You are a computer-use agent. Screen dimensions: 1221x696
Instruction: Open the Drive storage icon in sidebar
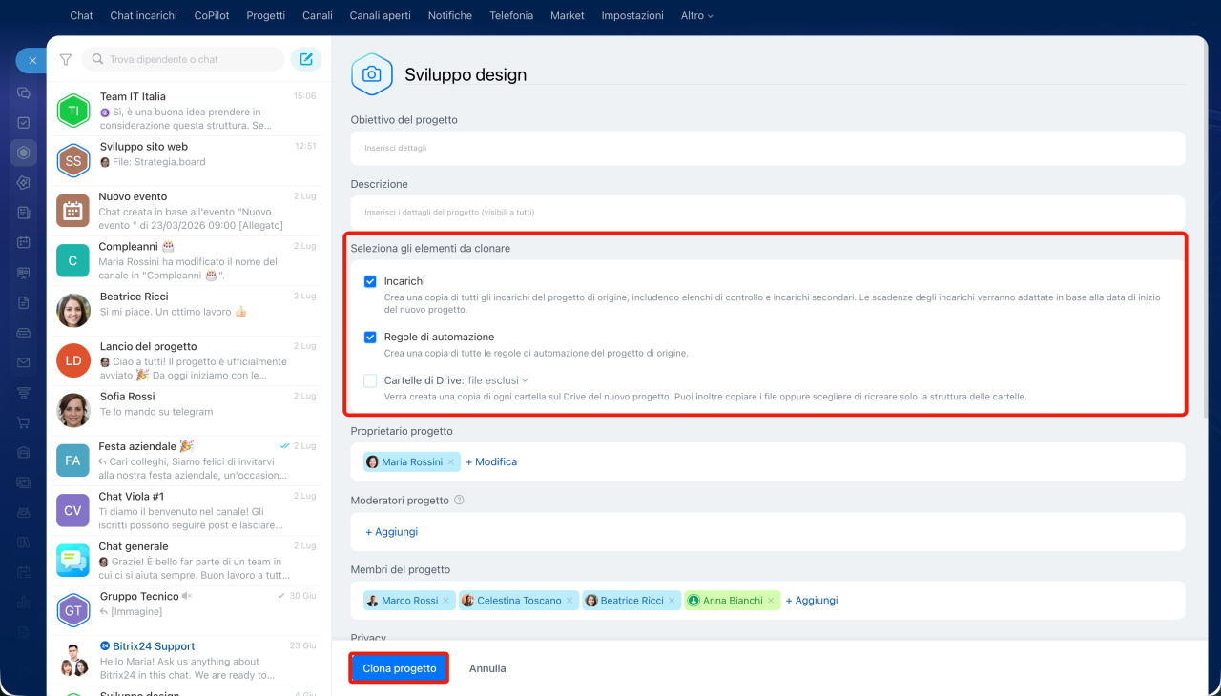[x=24, y=333]
